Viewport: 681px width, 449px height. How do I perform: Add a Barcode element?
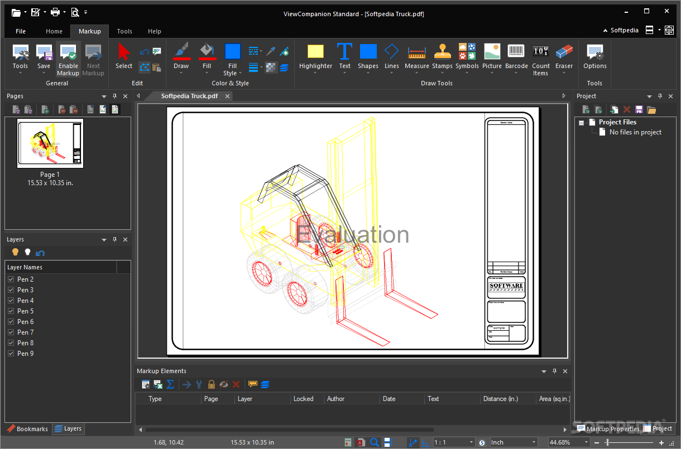[x=516, y=59]
